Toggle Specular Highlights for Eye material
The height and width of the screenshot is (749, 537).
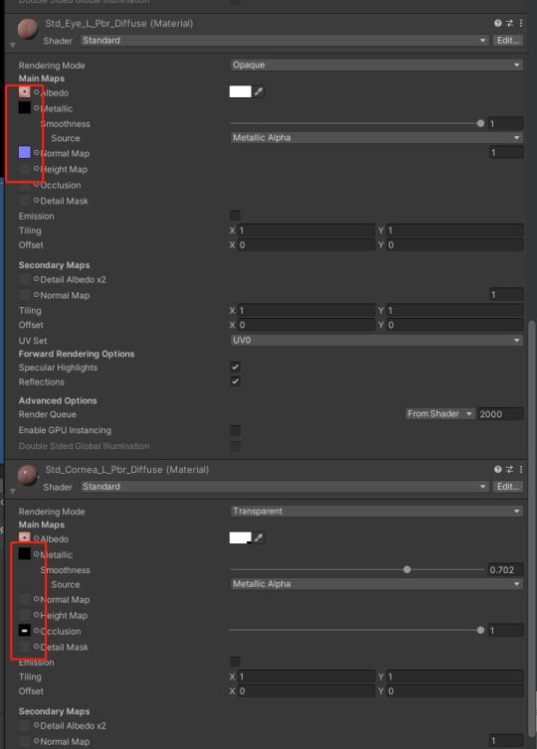click(x=235, y=367)
